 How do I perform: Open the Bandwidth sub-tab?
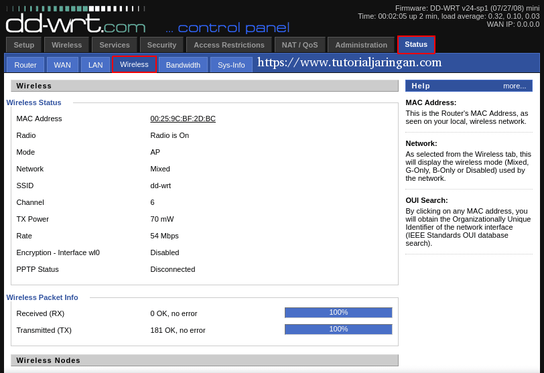click(x=183, y=65)
